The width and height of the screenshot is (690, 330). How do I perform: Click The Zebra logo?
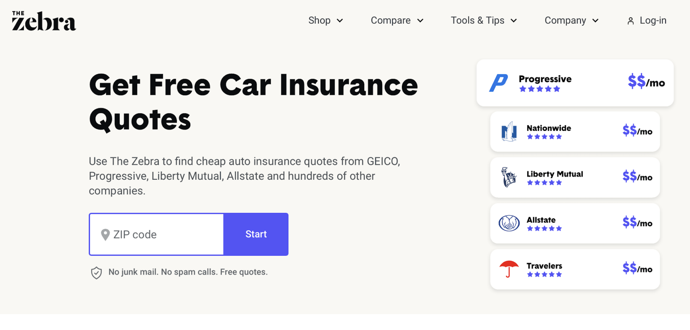tap(44, 21)
